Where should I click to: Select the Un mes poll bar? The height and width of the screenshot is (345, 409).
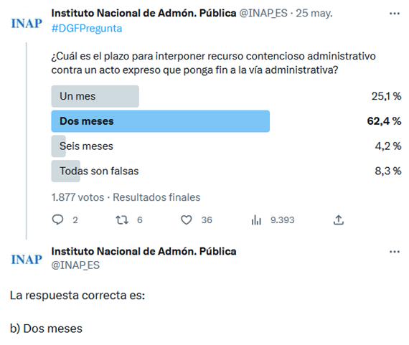pyautogui.click(x=95, y=96)
